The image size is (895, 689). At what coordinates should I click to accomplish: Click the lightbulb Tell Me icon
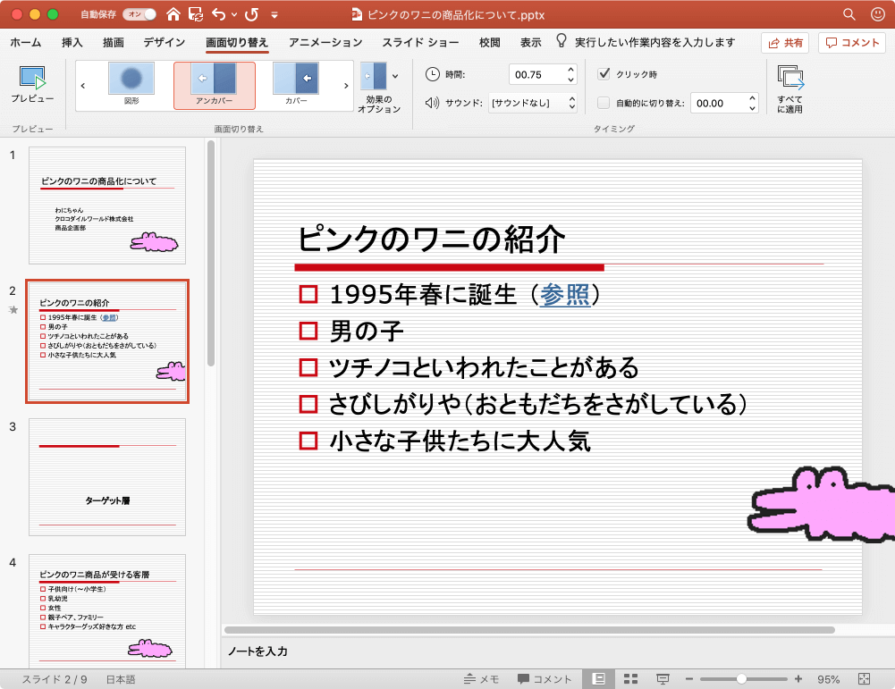(x=561, y=40)
